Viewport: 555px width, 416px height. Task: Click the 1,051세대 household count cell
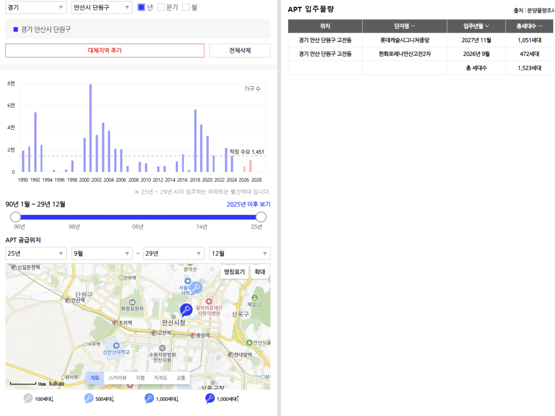pos(529,40)
